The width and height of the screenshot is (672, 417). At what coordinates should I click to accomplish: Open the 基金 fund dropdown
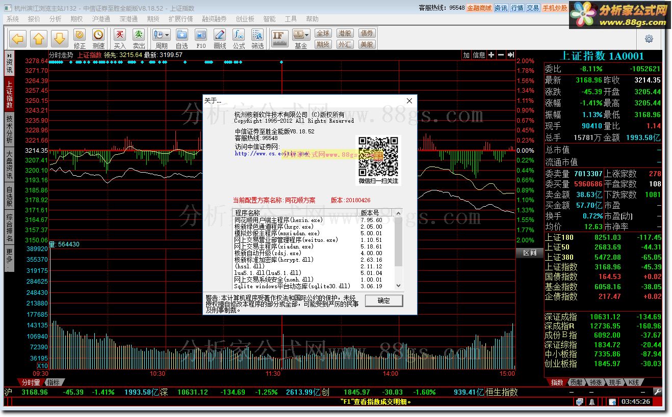pos(301,39)
